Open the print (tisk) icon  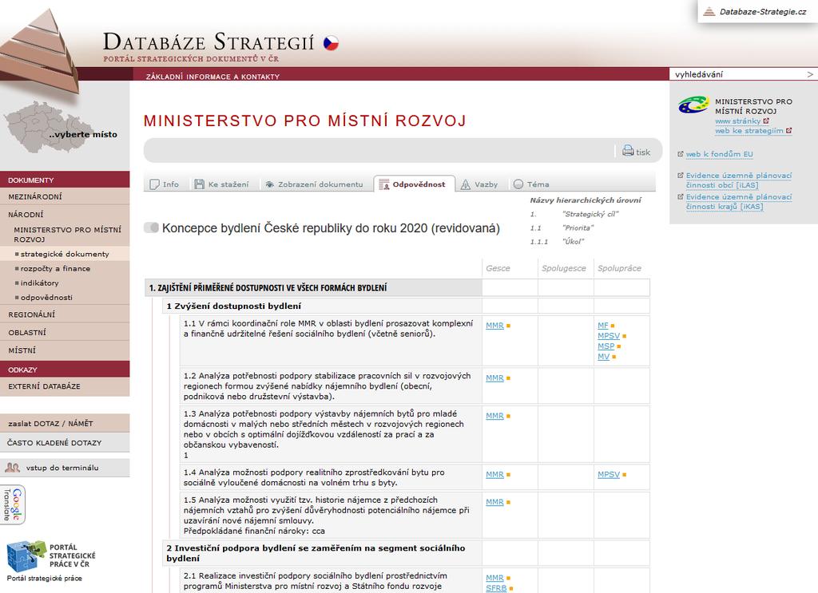[628, 151]
